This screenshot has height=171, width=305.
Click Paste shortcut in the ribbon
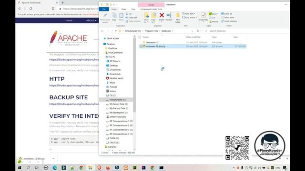pyautogui.click(x=133, y=21)
